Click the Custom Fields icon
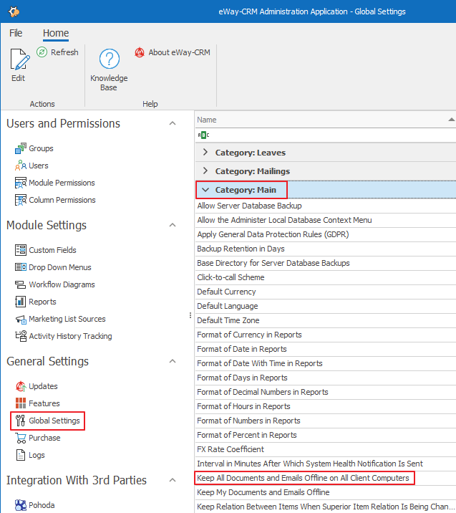Image resolution: width=456 pixels, height=513 pixels. point(21,250)
